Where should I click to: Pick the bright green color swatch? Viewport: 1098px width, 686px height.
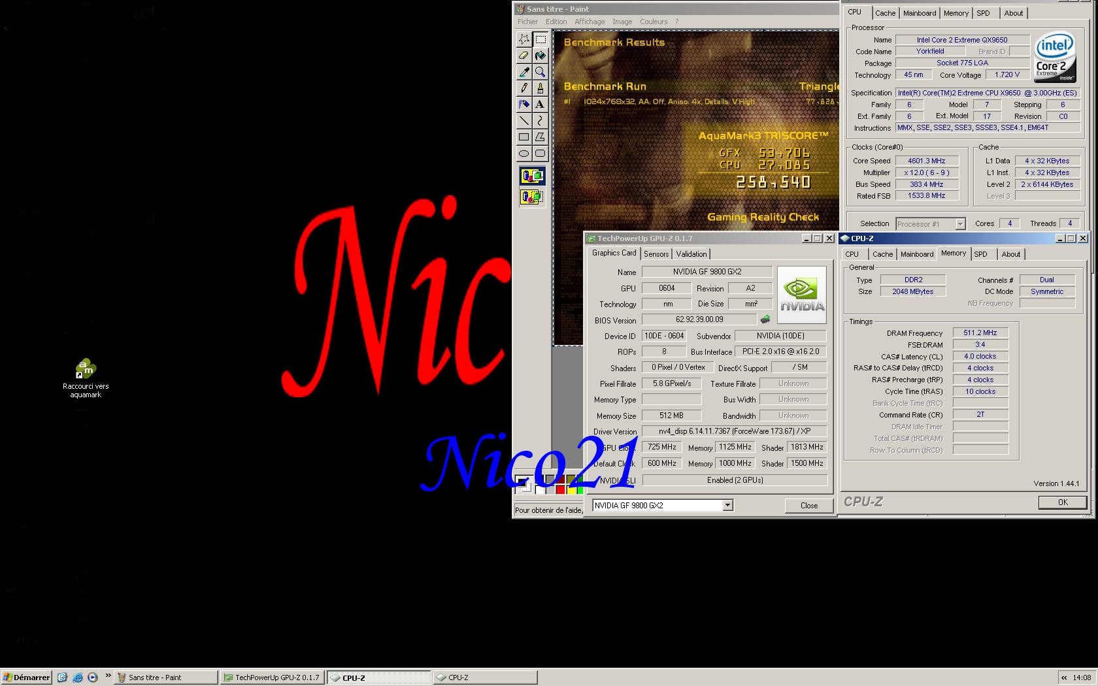click(x=580, y=489)
